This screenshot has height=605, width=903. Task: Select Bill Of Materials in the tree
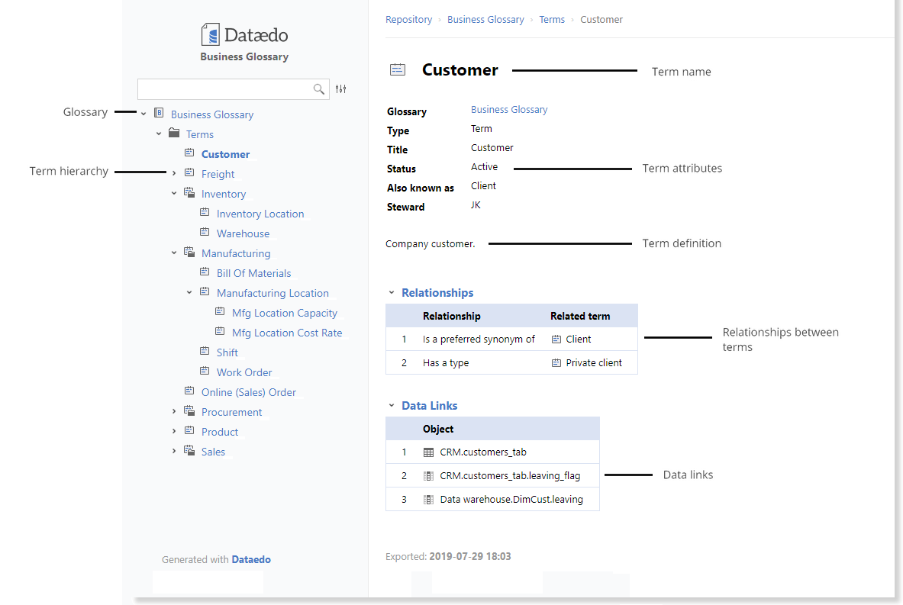click(x=253, y=273)
